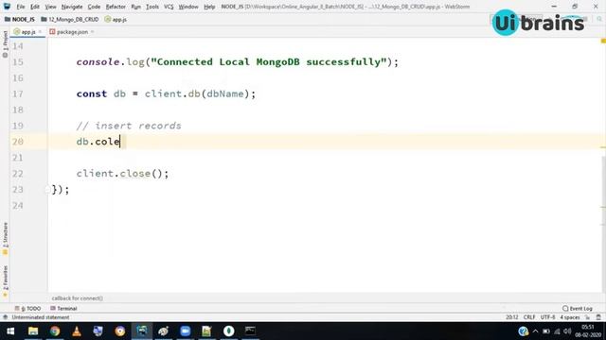
Task: Click the line:column position indicator 20:12
Action: pyautogui.click(x=511, y=317)
